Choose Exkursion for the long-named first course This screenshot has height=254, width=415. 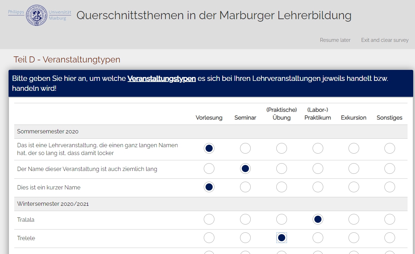click(354, 148)
